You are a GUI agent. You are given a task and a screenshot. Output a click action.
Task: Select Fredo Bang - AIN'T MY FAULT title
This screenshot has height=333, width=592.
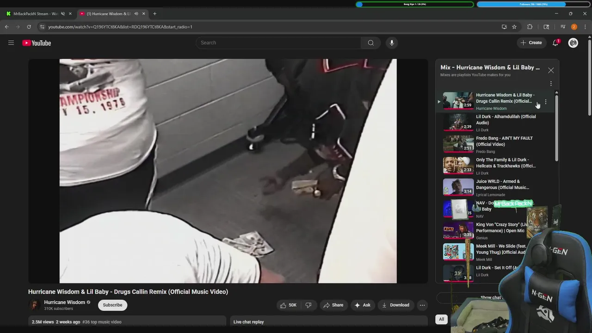point(504,141)
